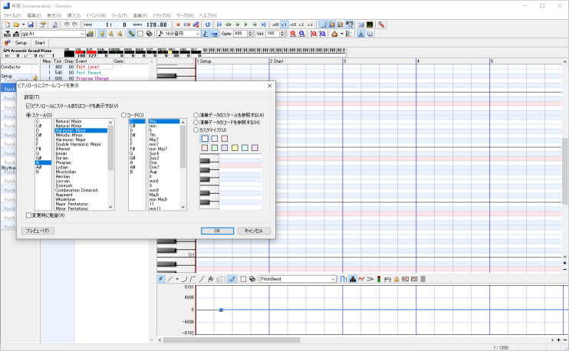Select the コード(C) radio button
Viewport: 569px width, 351px height.
point(123,115)
